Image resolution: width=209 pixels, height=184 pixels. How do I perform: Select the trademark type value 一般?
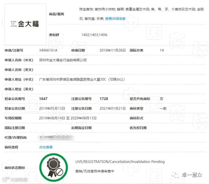163,108
